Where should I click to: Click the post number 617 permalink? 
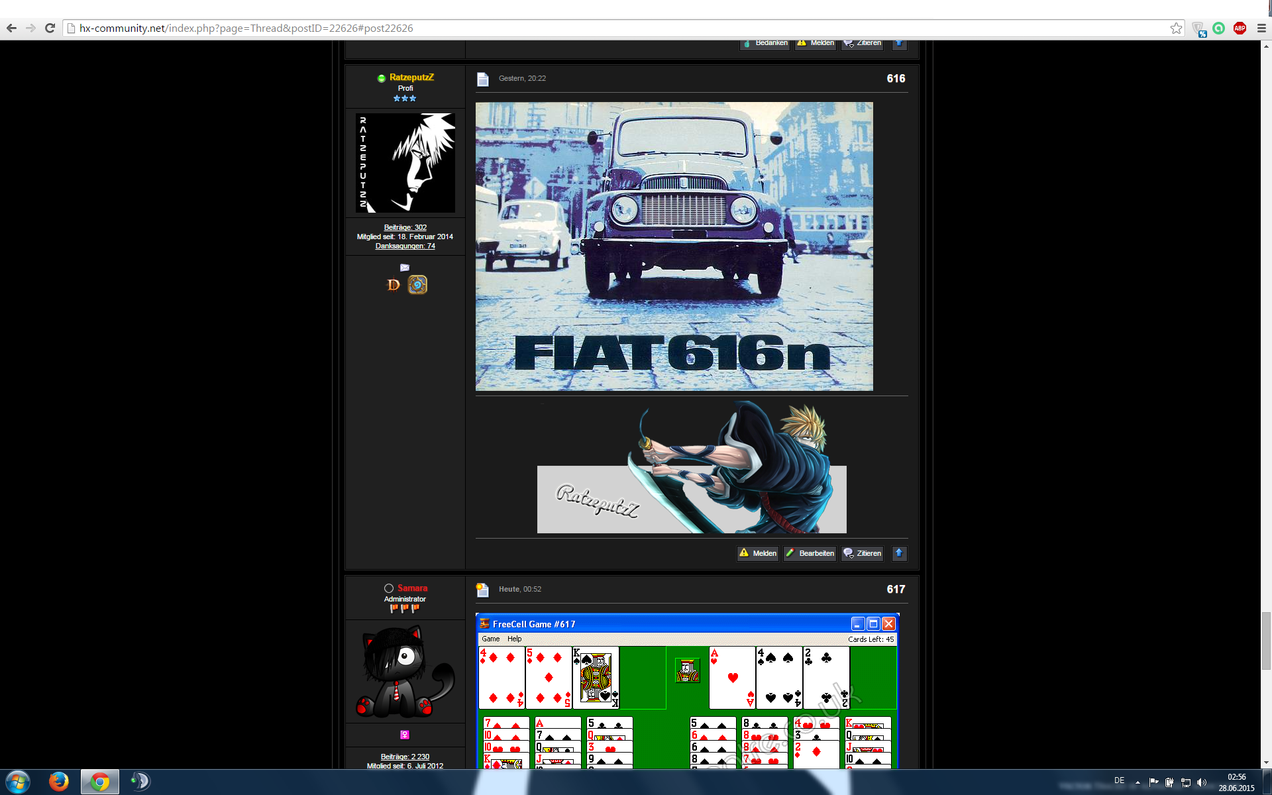point(896,589)
